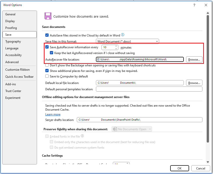Viewport: 213px width, 174px height.
Task: Open the Learn more link
Action: pos(53,114)
